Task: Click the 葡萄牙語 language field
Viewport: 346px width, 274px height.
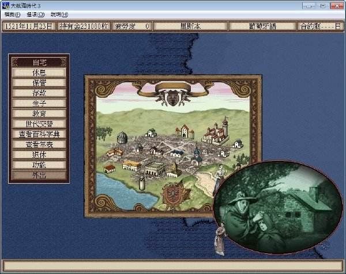Action: point(262,26)
